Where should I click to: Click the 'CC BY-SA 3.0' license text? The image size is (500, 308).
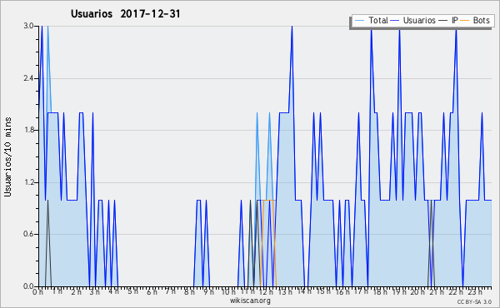click(x=474, y=301)
